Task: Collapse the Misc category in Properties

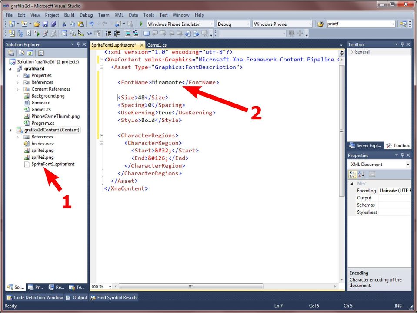Action: coord(352,183)
